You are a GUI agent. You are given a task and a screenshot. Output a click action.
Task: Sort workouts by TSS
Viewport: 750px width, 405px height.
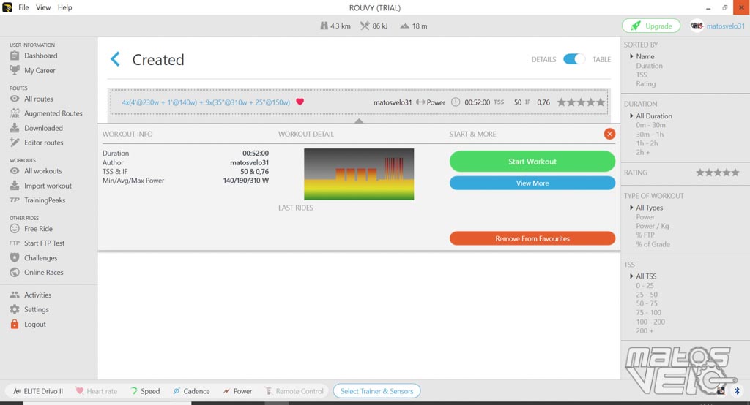(642, 75)
